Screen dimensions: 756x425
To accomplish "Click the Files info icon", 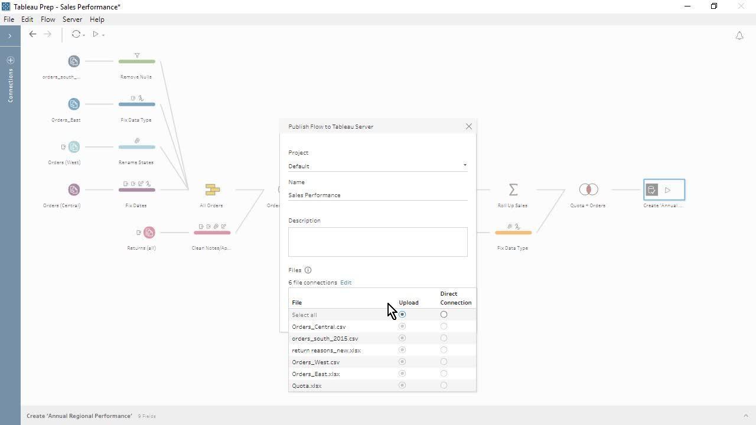I will pyautogui.click(x=308, y=270).
